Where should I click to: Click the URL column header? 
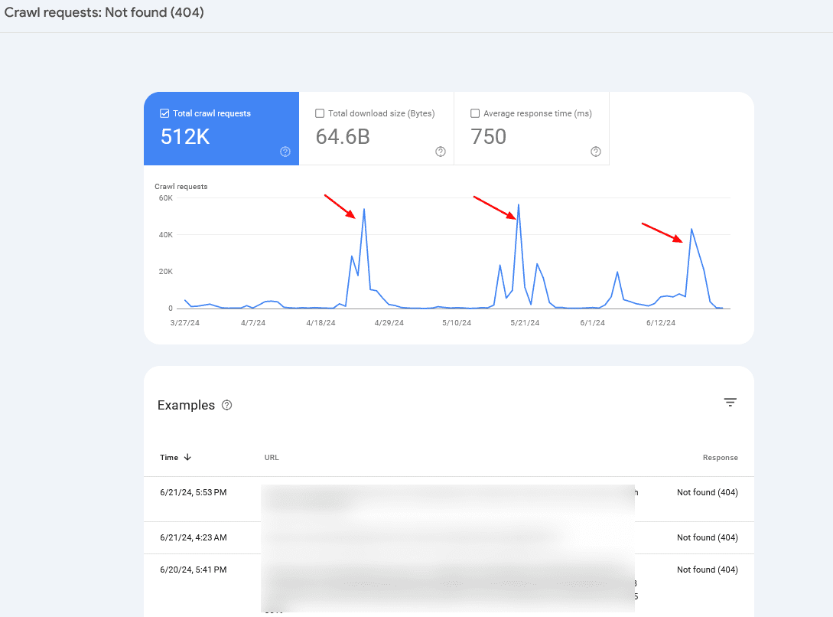coord(272,458)
